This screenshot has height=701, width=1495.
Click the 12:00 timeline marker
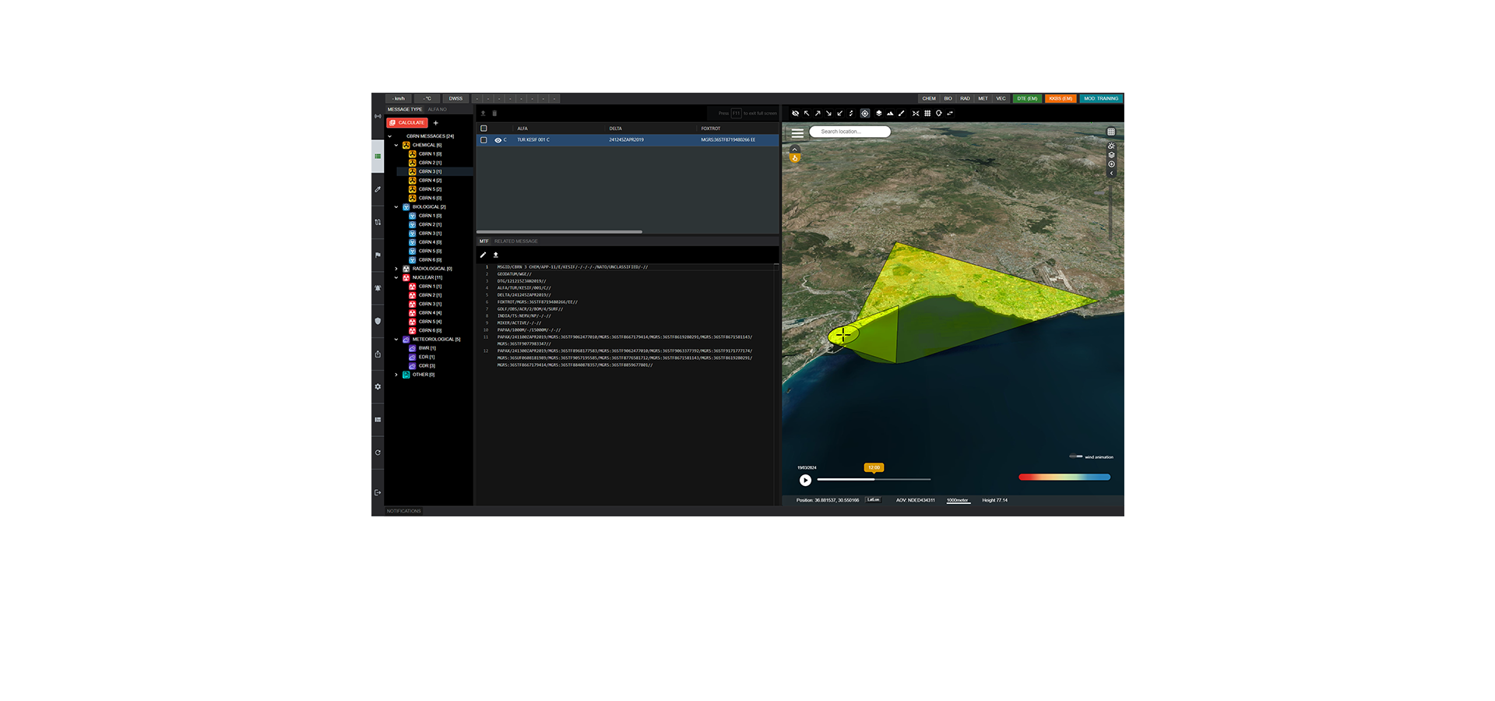874,468
